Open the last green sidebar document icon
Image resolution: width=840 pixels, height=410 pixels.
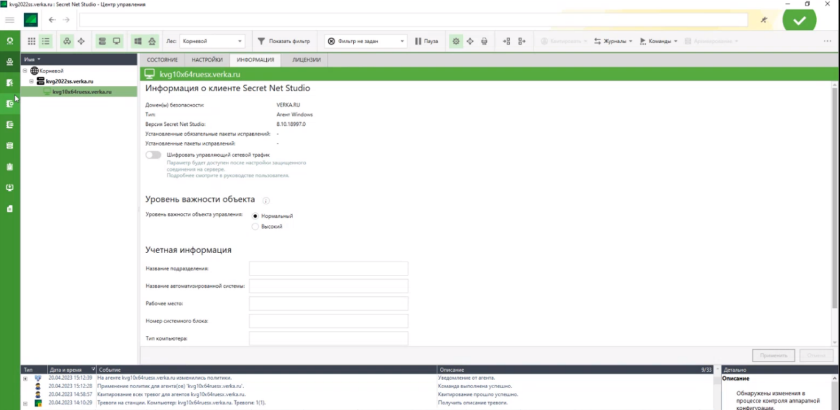click(10, 209)
